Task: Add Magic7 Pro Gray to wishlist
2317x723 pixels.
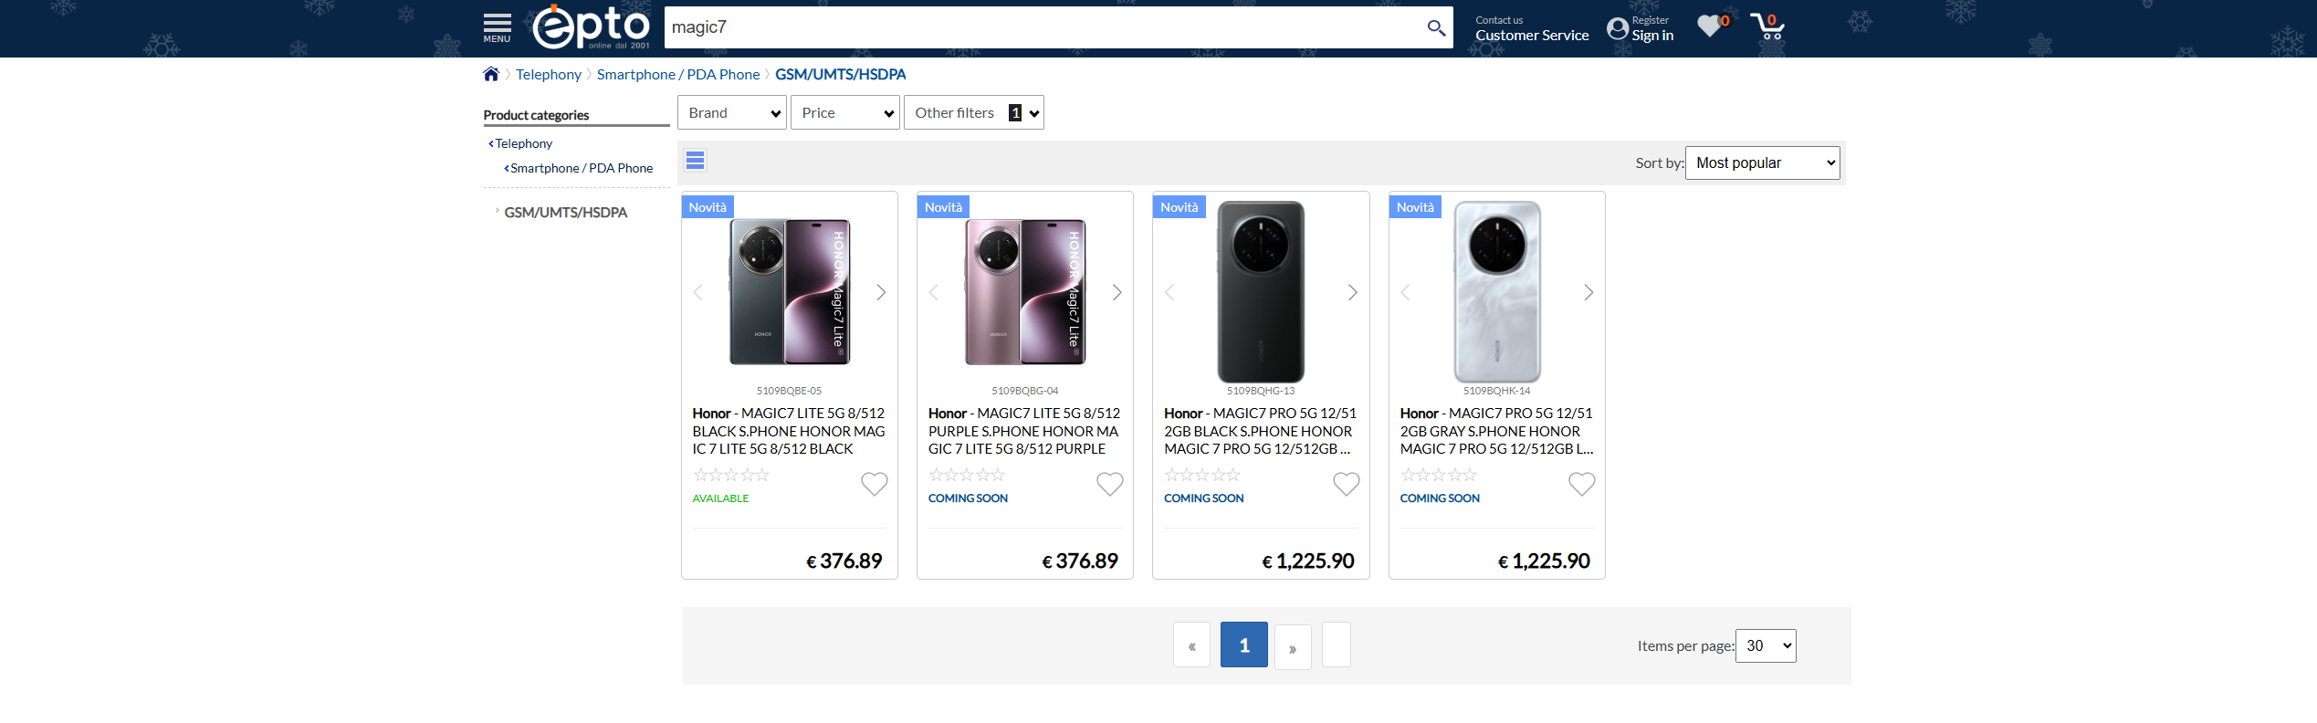Action: coord(1582,484)
